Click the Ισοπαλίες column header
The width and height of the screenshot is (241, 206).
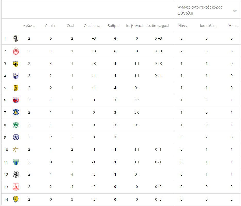(x=208, y=26)
